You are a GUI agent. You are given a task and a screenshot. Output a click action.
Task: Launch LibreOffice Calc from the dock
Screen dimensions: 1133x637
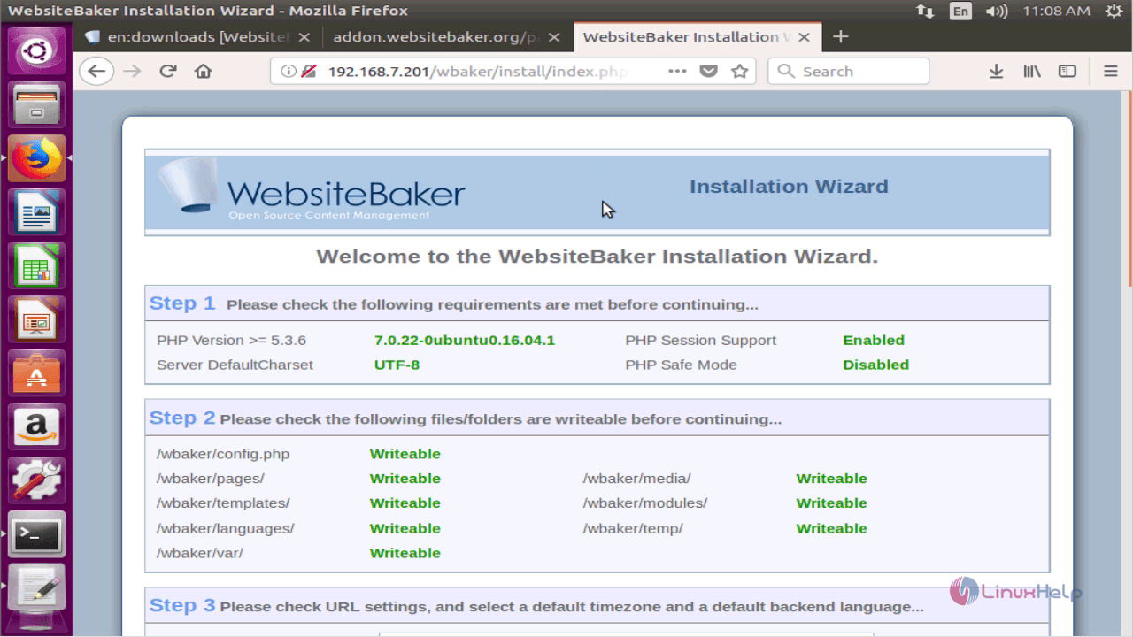36,266
